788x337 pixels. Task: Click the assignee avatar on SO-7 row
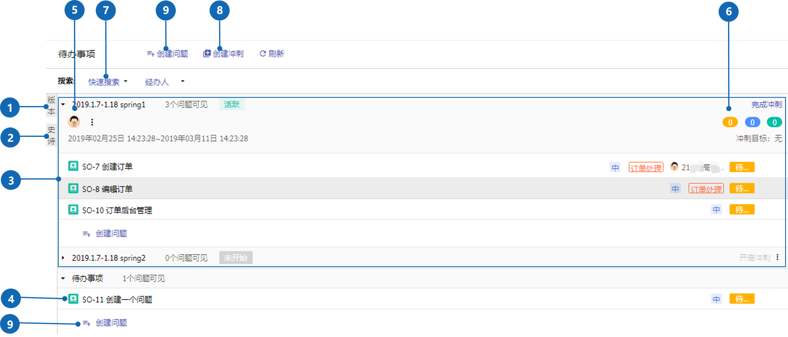tap(674, 166)
